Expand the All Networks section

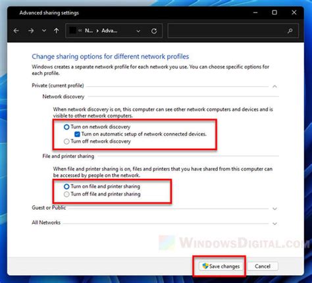[274, 224]
